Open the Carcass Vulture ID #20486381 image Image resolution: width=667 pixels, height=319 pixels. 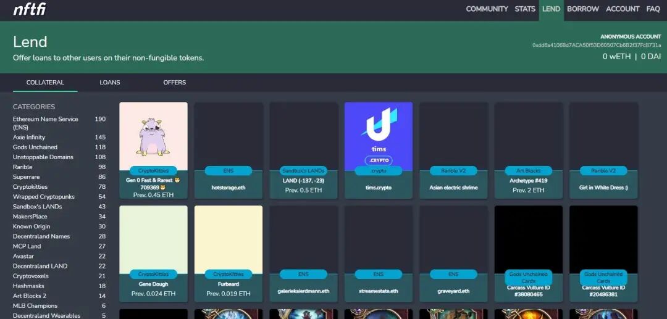603,240
